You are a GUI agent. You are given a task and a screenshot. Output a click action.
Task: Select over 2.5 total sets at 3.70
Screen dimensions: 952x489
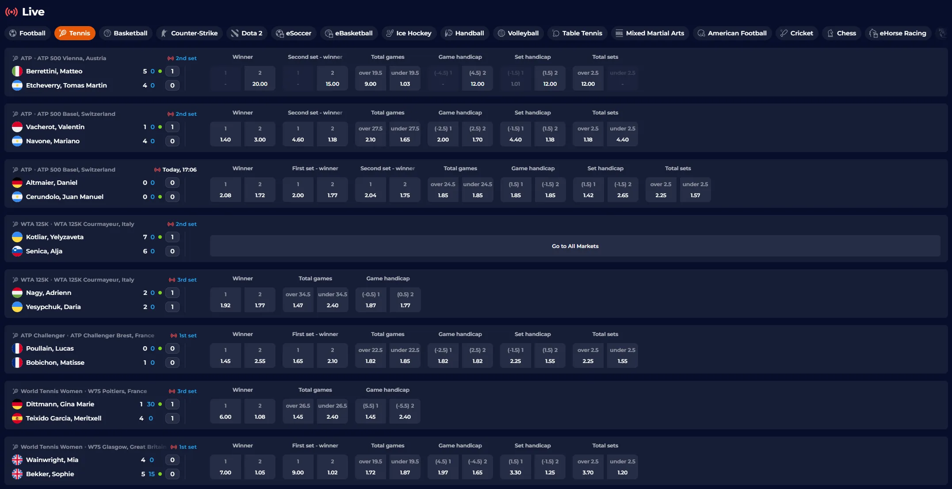[x=588, y=467]
